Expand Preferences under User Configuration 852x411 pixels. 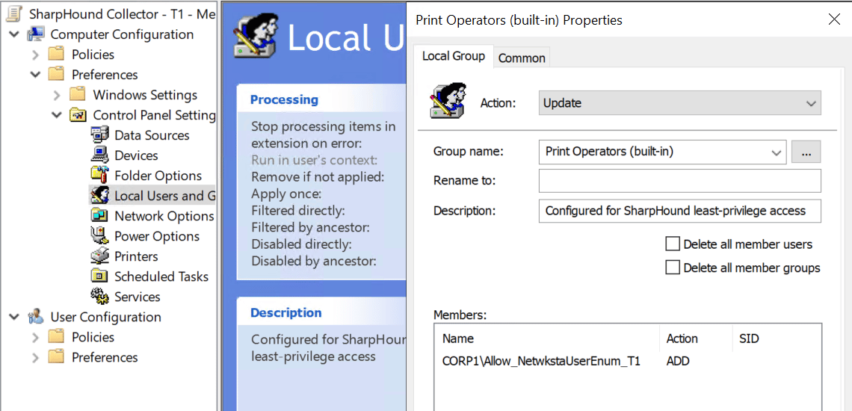36,357
